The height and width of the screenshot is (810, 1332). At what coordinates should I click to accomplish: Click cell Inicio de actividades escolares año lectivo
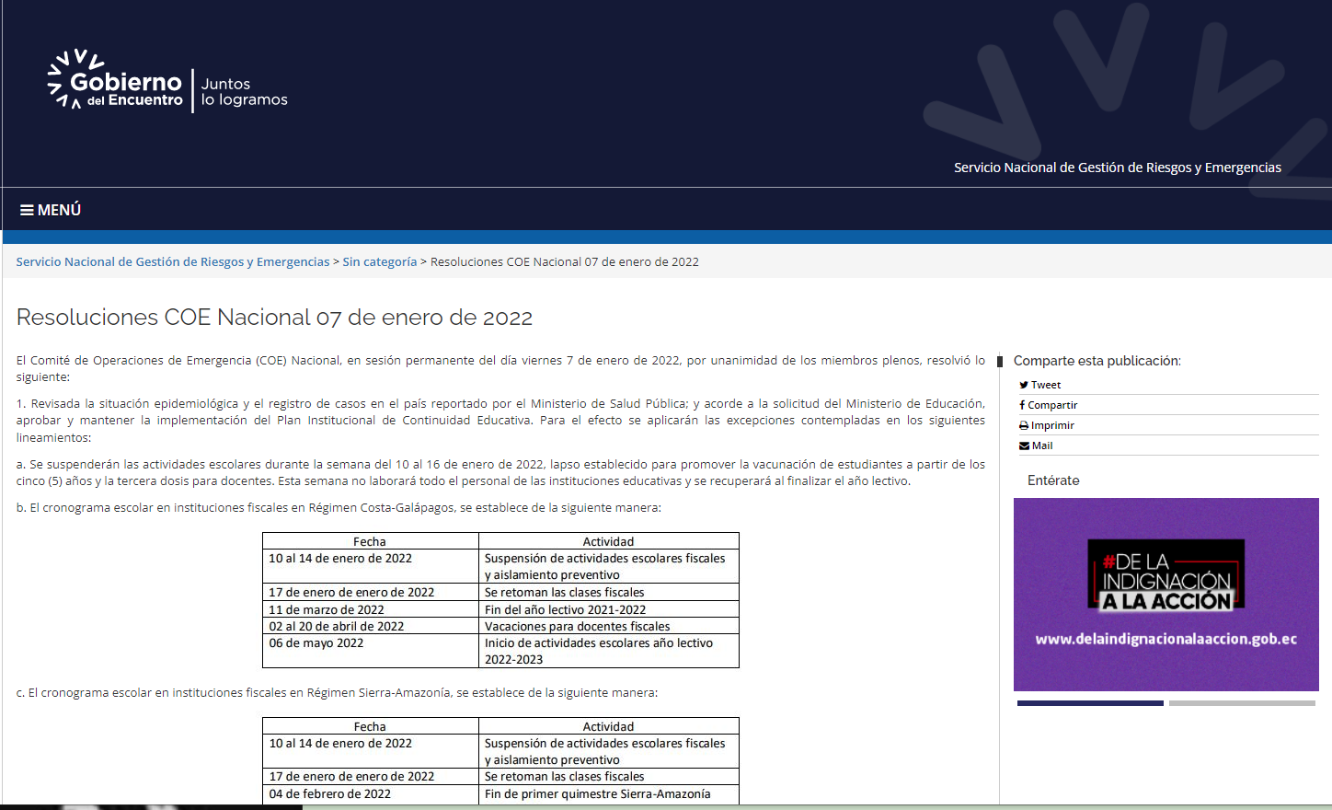coord(609,651)
